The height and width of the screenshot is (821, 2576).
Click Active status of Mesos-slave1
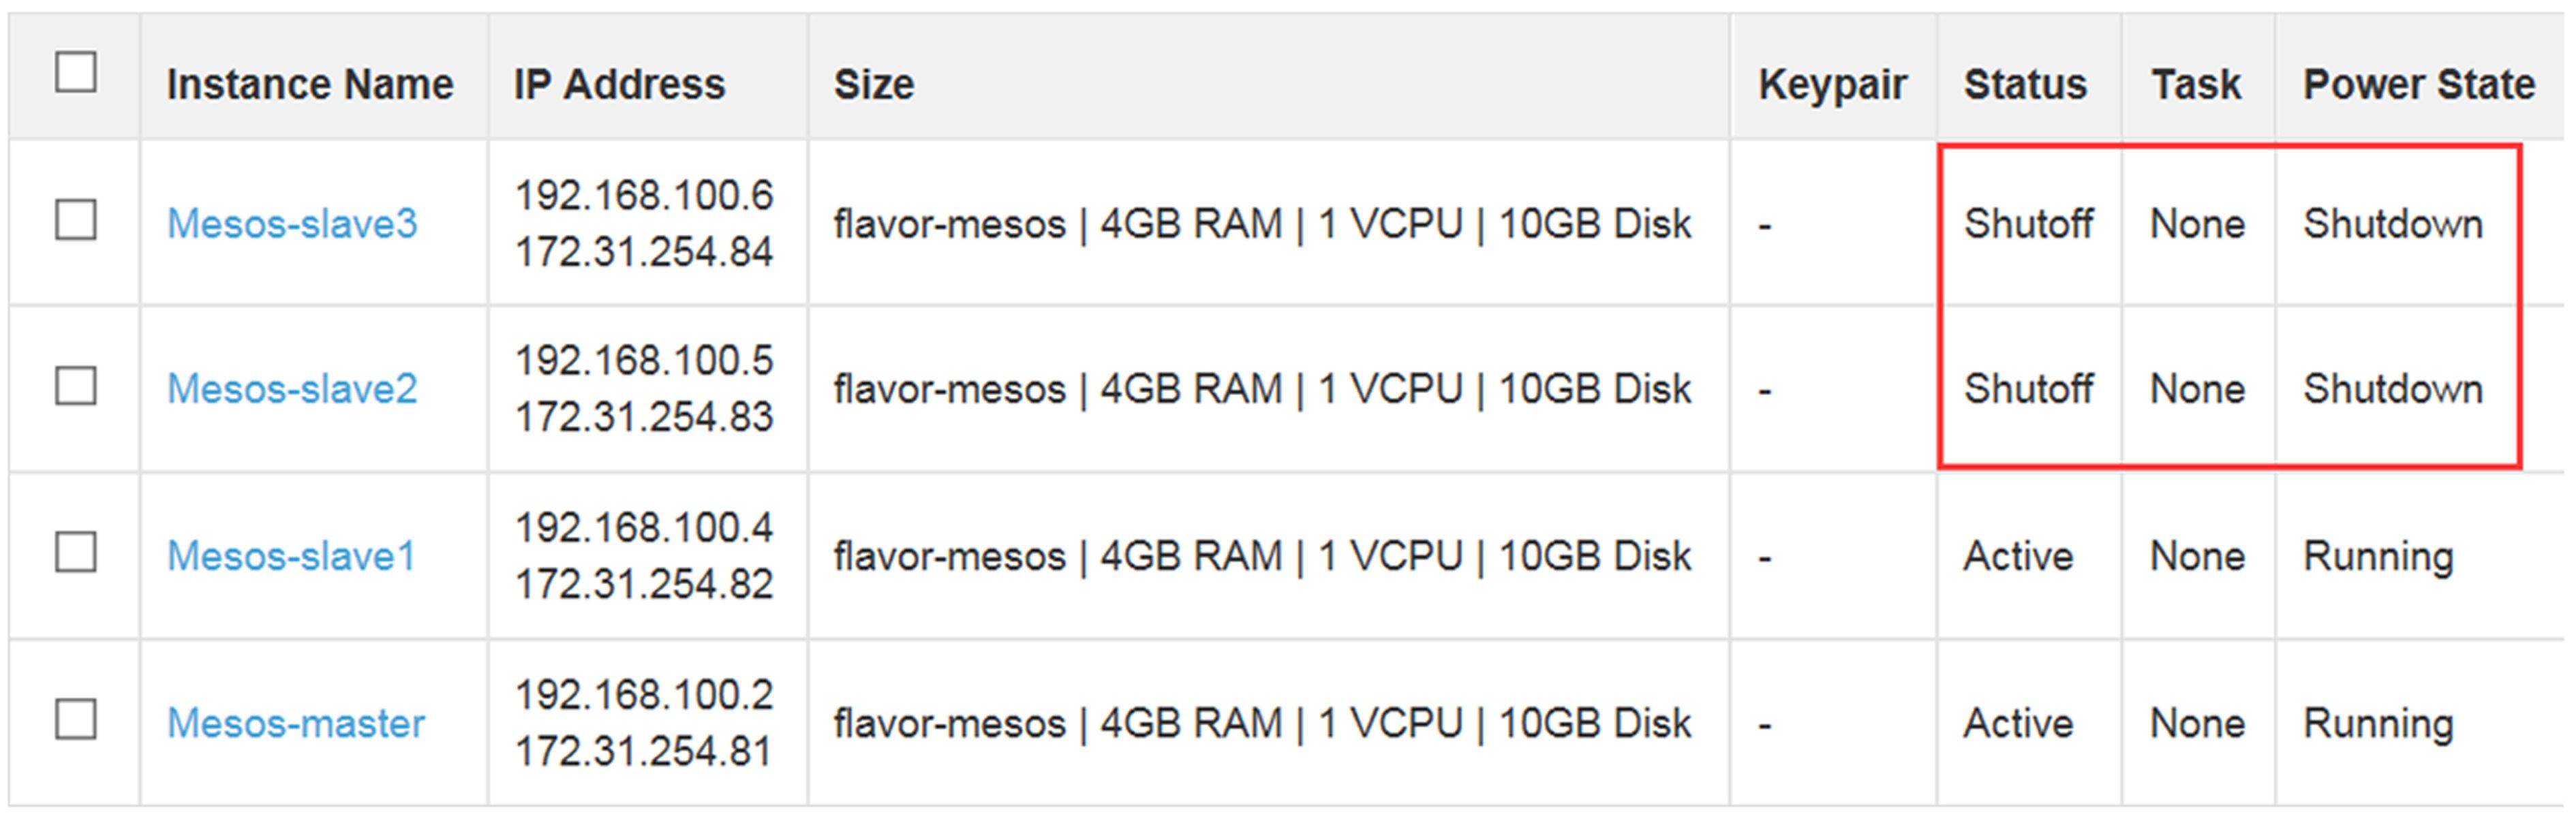(2018, 556)
